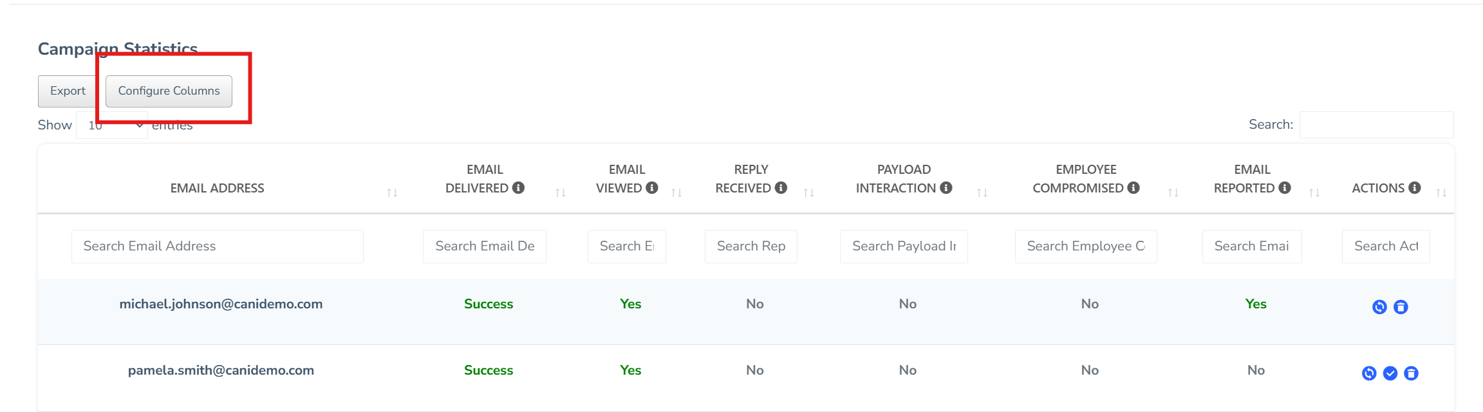Viewport: 1483px width, 412px height.
Task: Click the info icon beside Actions header
Action: pyautogui.click(x=1415, y=187)
